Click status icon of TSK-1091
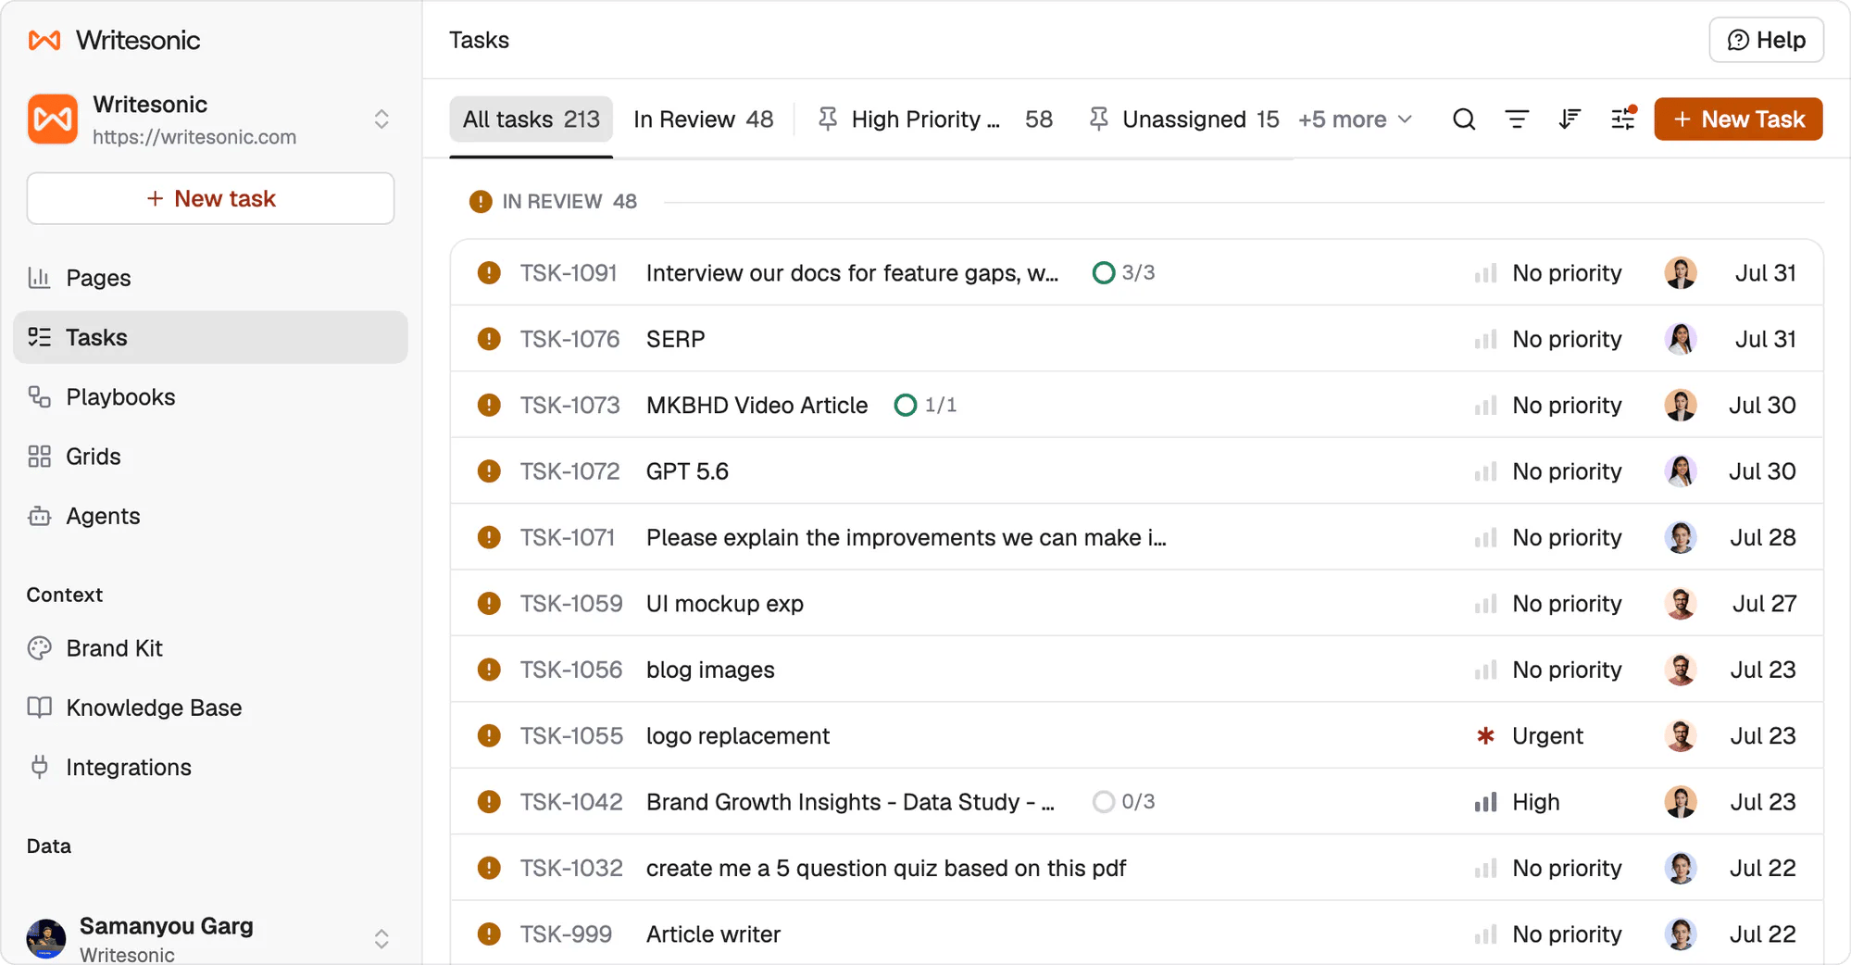The height and width of the screenshot is (965, 1851). pyautogui.click(x=489, y=273)
